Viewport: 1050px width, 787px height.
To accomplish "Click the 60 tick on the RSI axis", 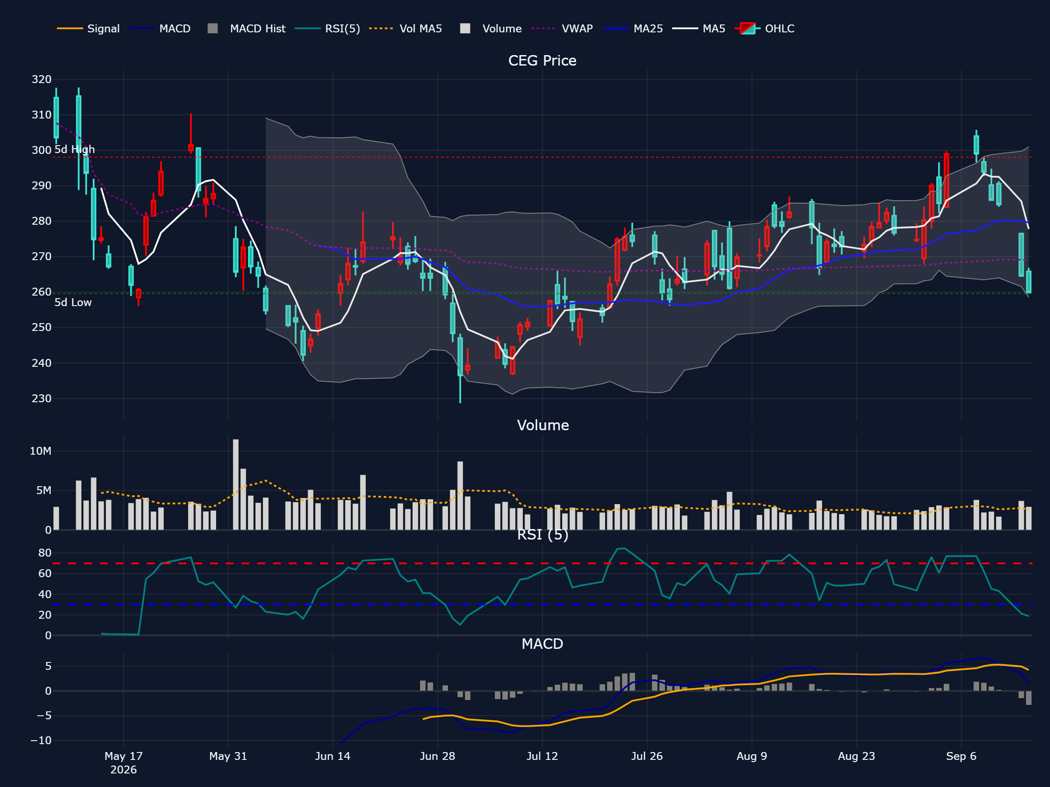I will [x=45, y=574].
